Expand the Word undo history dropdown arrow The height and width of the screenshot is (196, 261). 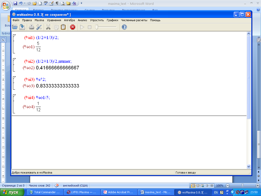(24, 3)
